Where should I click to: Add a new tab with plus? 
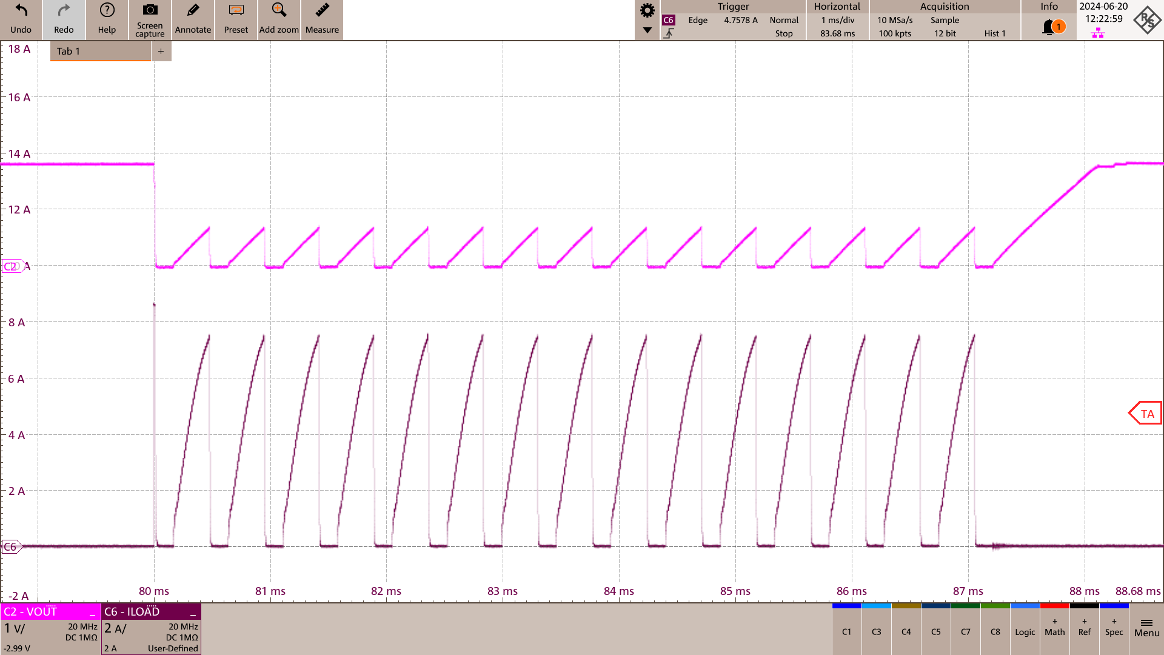click(x=161, y=51)
